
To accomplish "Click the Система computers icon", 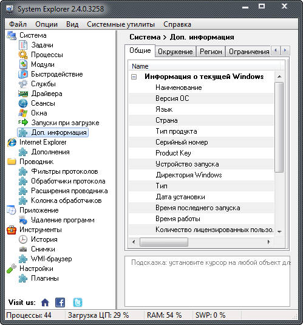I will pyautogui.click(x=12, y=35).
